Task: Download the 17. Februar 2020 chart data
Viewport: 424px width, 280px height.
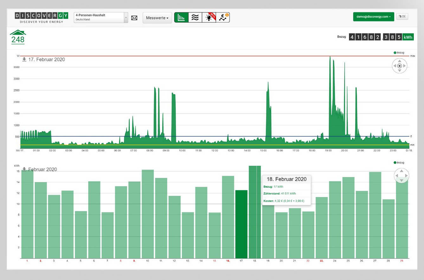Action: 24,60
